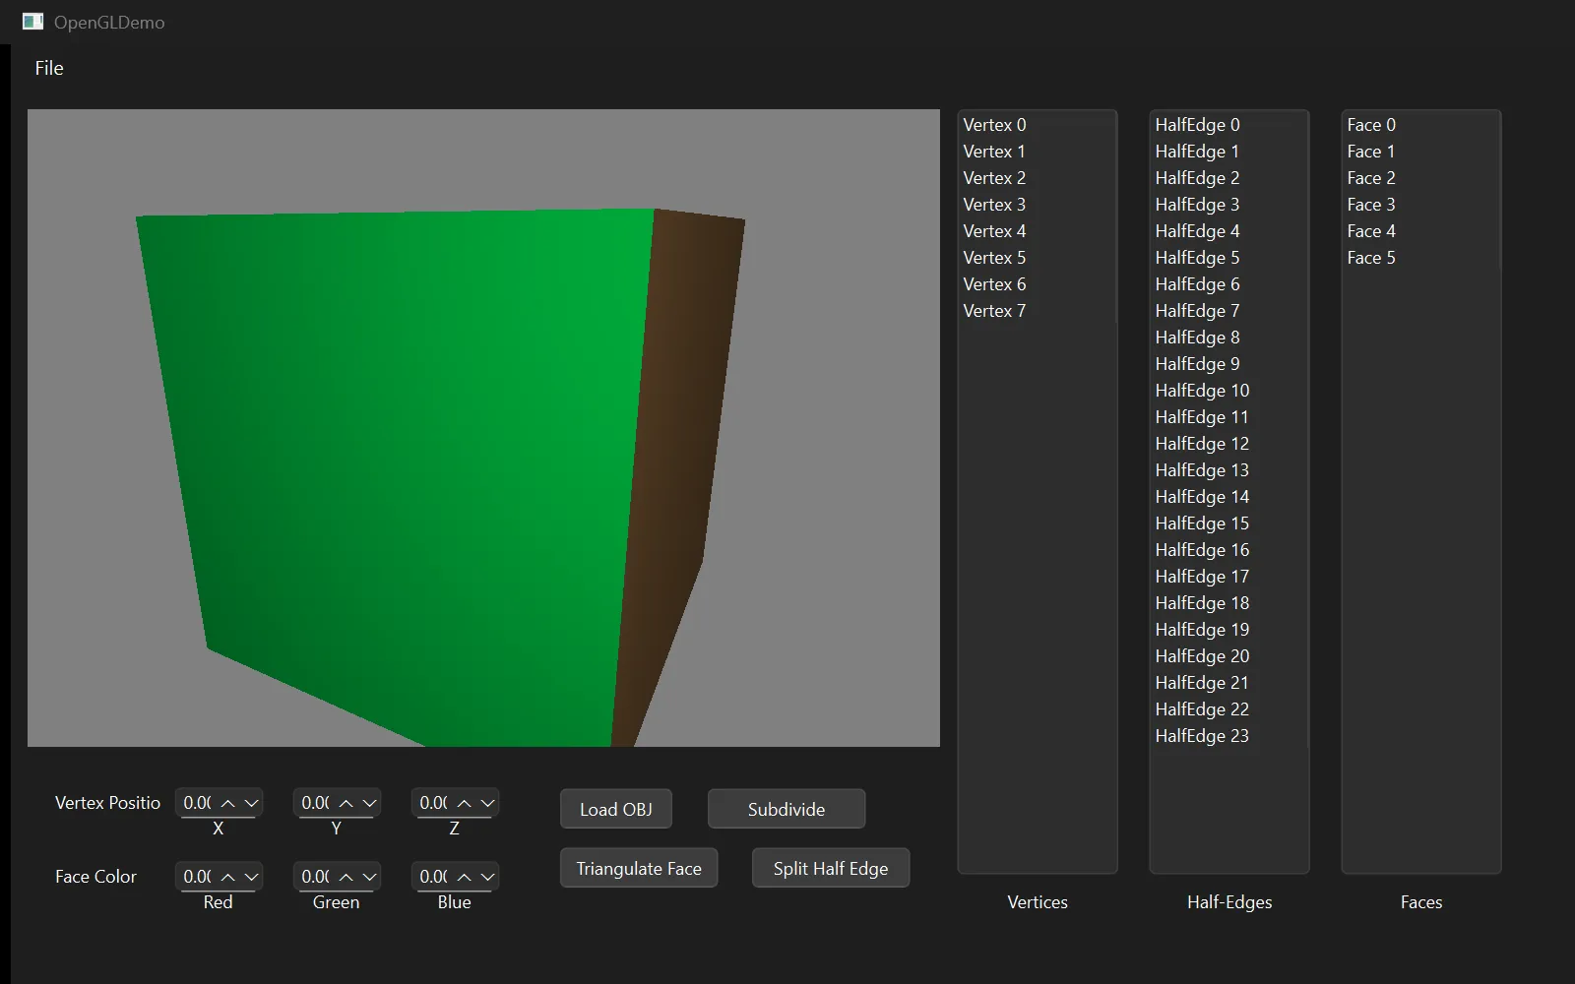Select Vertex 0 in the Vertices list
This screenshot has height=984, width=1575.
(1037, 125)
